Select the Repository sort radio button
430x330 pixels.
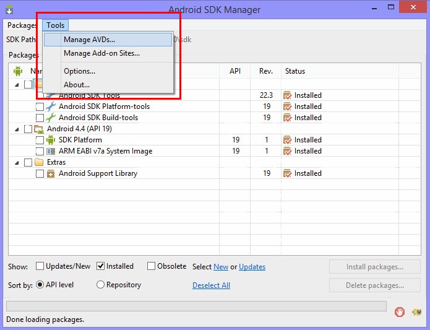click(x=100, y=285)
